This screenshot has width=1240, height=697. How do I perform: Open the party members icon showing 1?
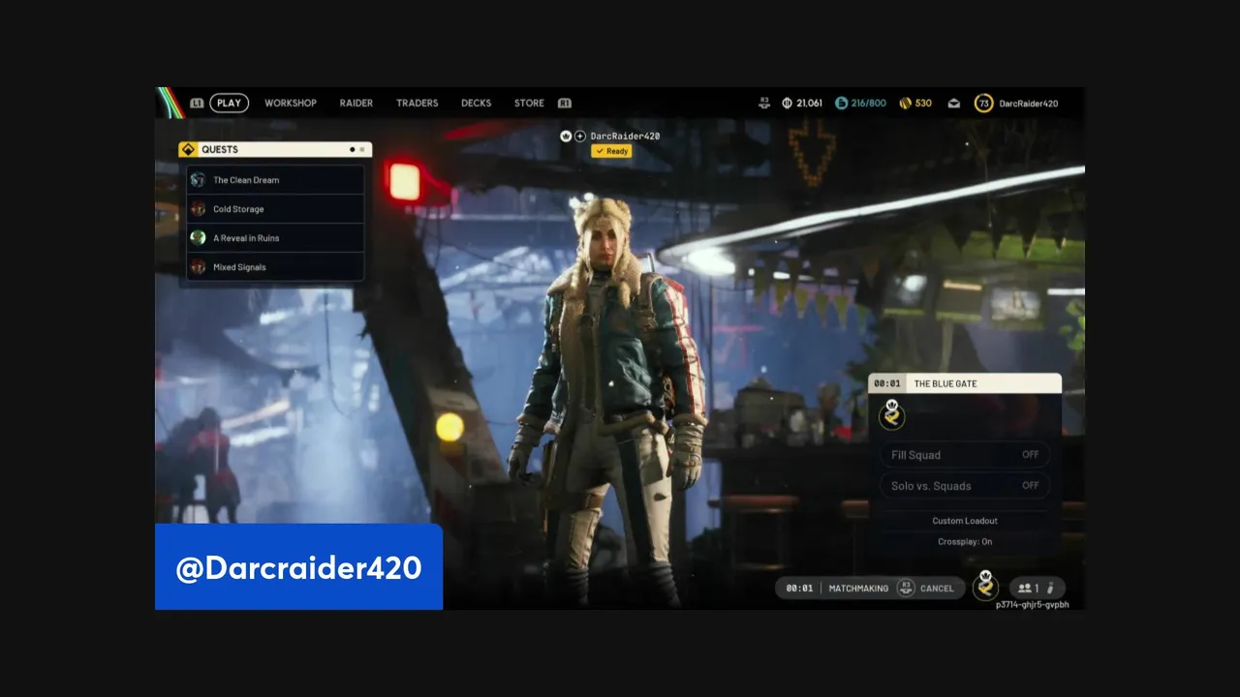(1028, 588)
